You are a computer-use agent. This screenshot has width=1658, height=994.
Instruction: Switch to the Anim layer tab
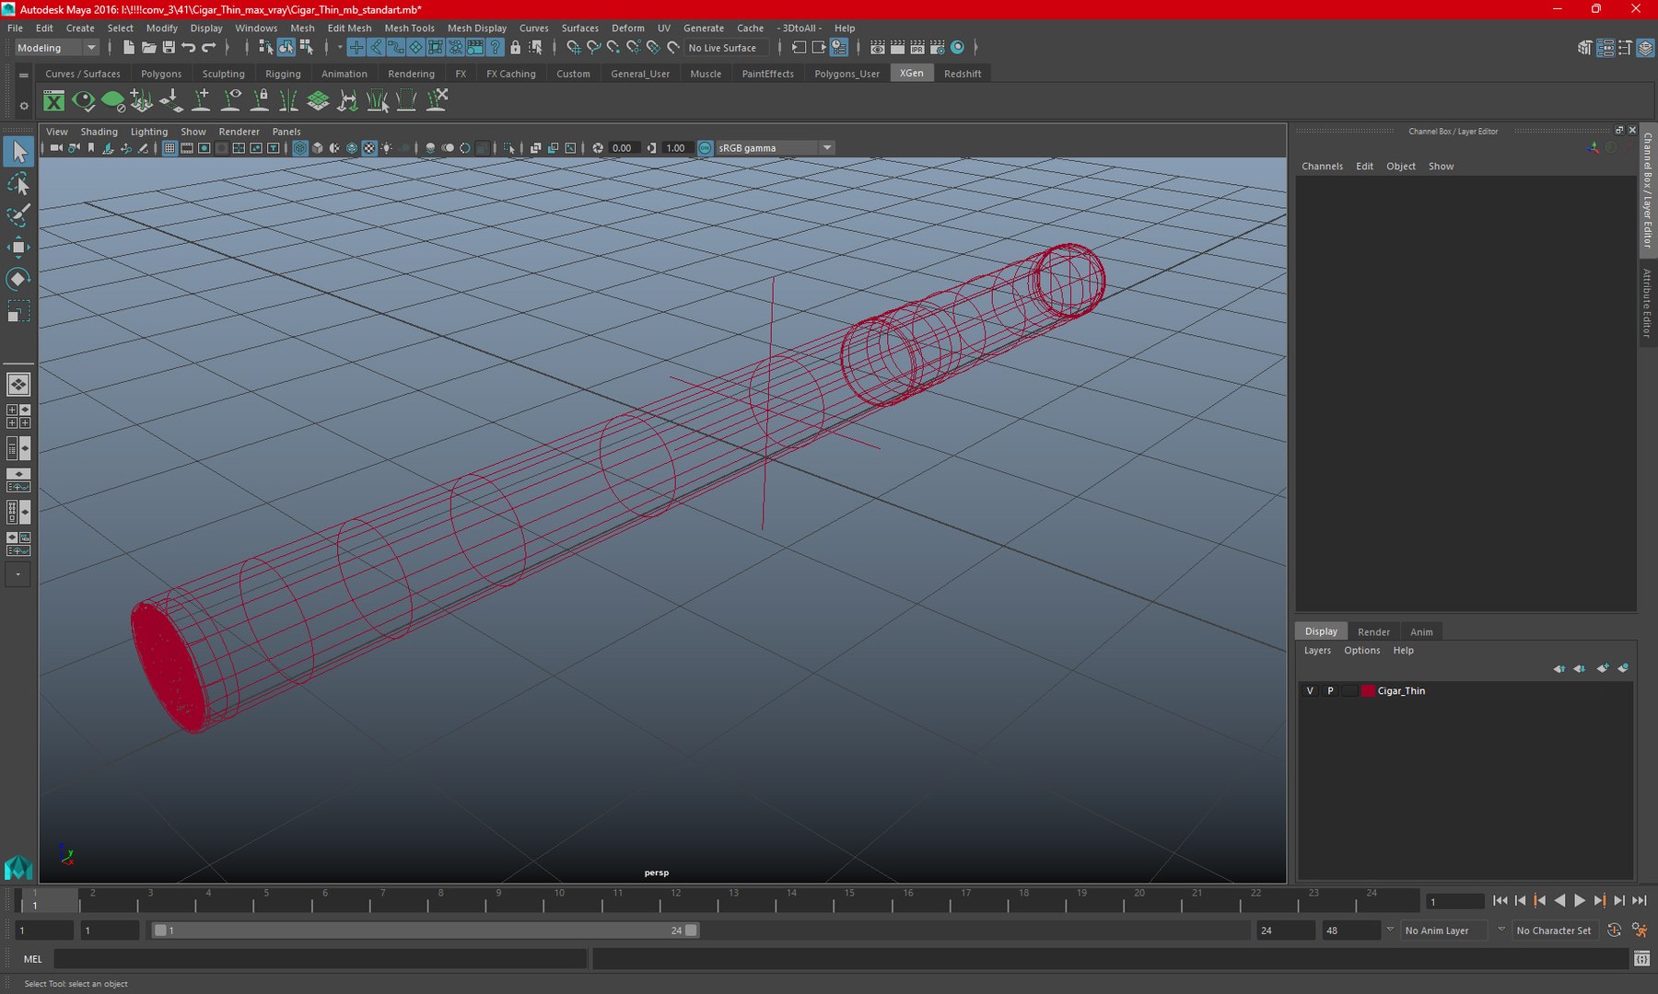click(x=1421, y=632)
